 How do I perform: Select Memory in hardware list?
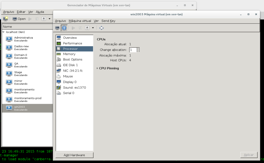tap(75, 54)
